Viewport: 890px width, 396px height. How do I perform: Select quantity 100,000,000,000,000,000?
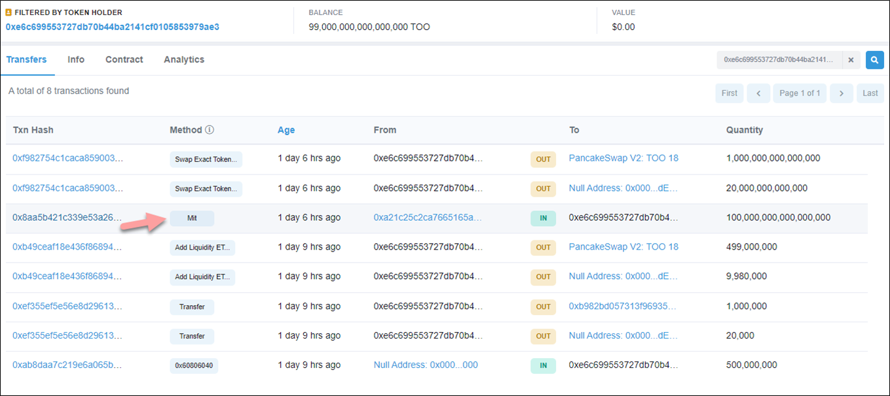[x=778, y=218]
